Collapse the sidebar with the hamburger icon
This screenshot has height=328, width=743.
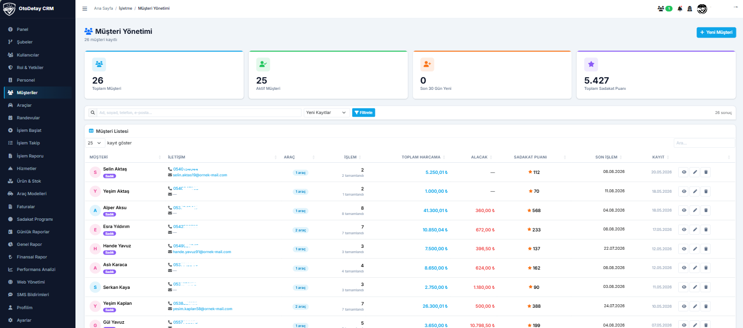[85, 8]
